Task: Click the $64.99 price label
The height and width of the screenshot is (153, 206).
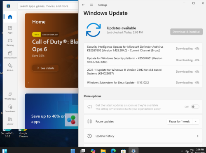Action: coord(54,35)
